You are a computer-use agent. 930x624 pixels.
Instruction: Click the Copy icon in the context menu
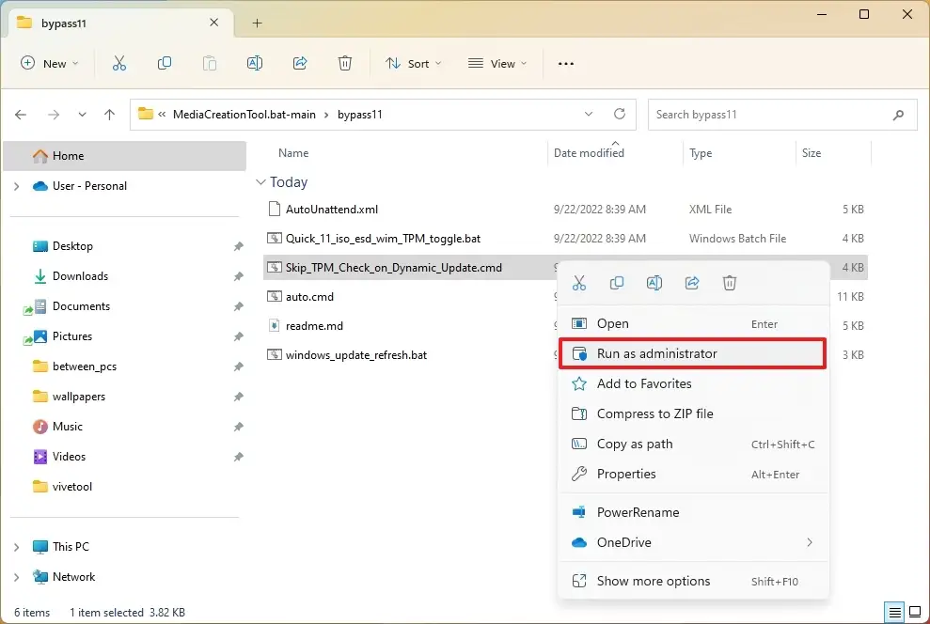(617, 283)
